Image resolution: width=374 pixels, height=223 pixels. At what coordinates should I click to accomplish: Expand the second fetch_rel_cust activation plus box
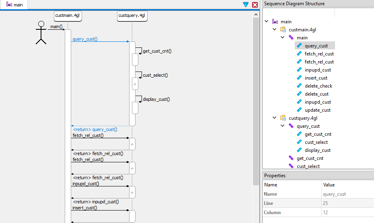point(132,168)
